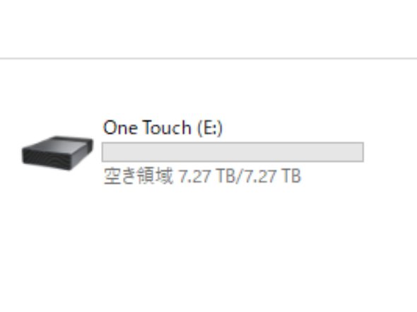
Task: Click the empty unfilled portion of capacity bar
Action: (233, 152)
